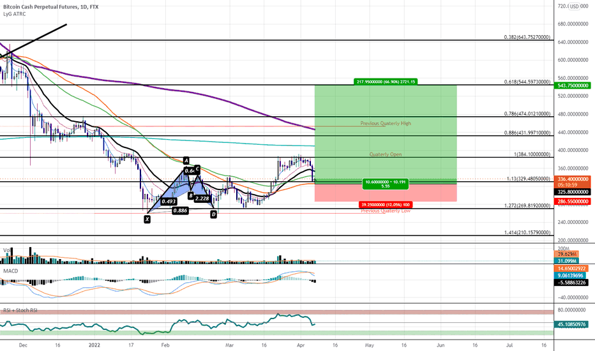Click the 80.00000000 RSI axis label

(x=573, y=310)
